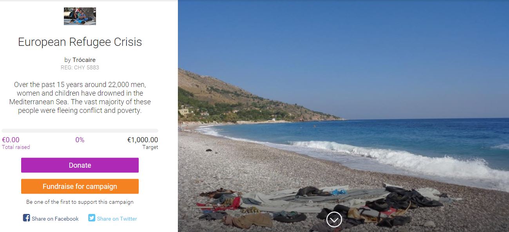Click the €1,000.00 target amount
The width and height of the screenshot is (509, 232).
coord(143,140)
